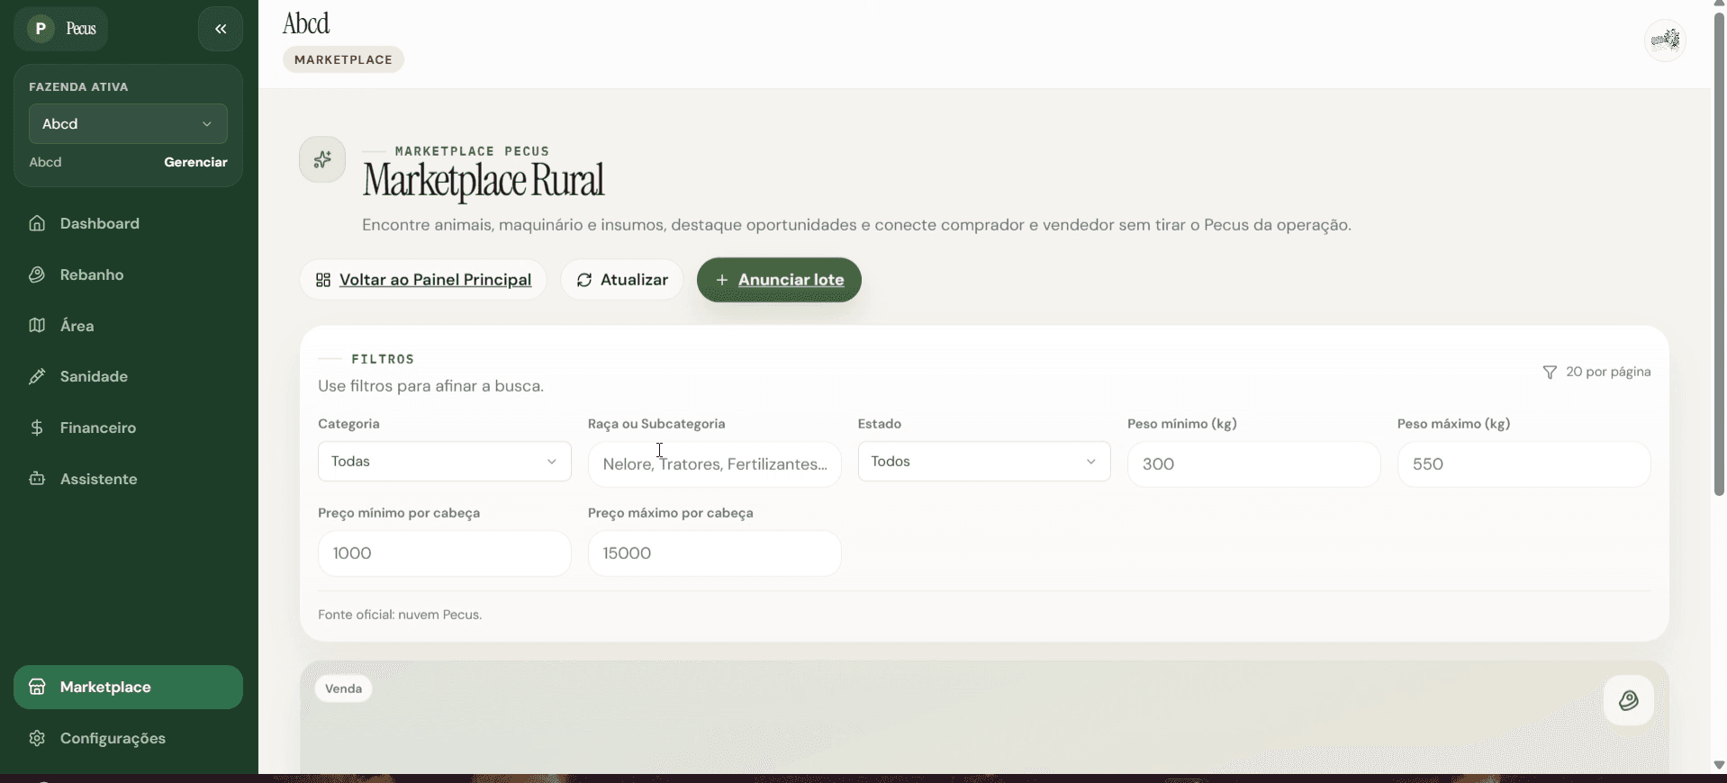
Task: Open Financeiro section
Action: [x=128, y=427]
